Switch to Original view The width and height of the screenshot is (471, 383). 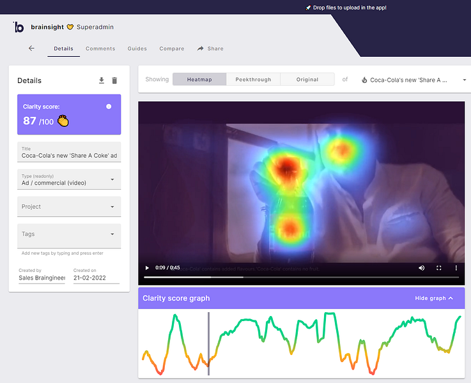[x=307, y=80]
